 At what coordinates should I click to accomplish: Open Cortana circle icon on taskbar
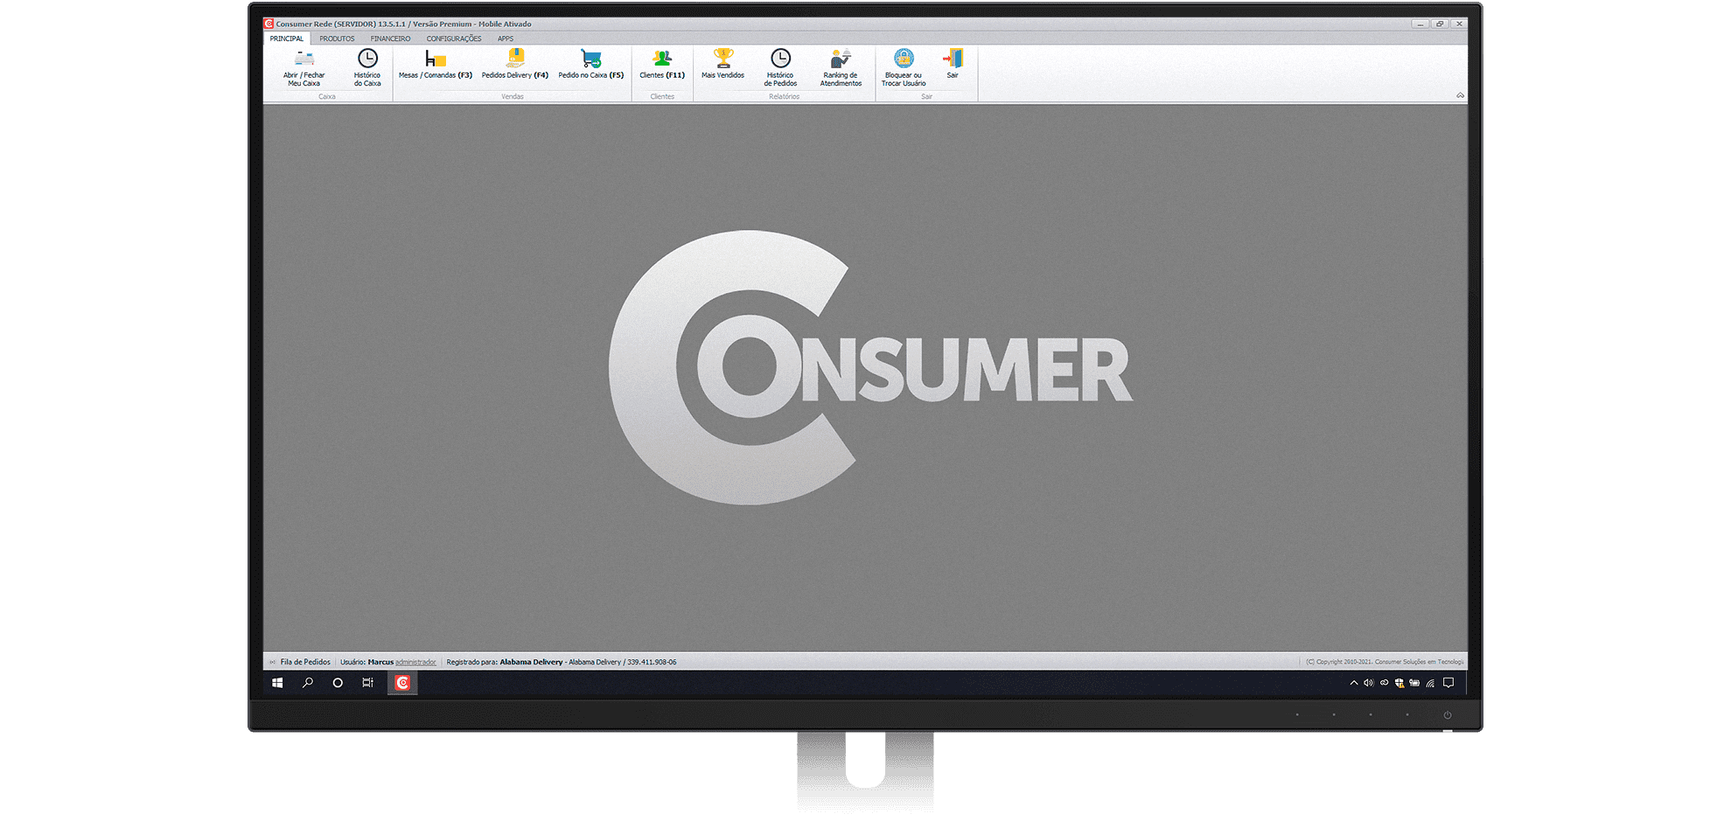point(338,683)
